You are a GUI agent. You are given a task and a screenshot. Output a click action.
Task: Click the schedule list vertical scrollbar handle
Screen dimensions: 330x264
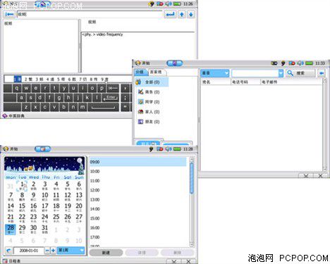click(x=192, y=179)
